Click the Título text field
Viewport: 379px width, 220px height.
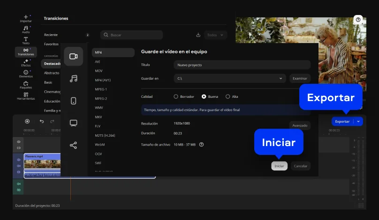click(242, 65)
